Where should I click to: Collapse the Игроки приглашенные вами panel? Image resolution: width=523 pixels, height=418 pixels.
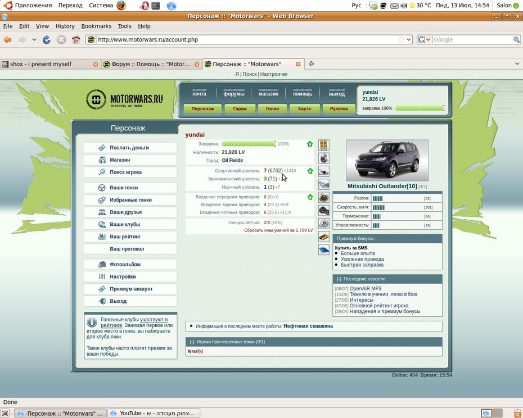[x=192, y=342]
